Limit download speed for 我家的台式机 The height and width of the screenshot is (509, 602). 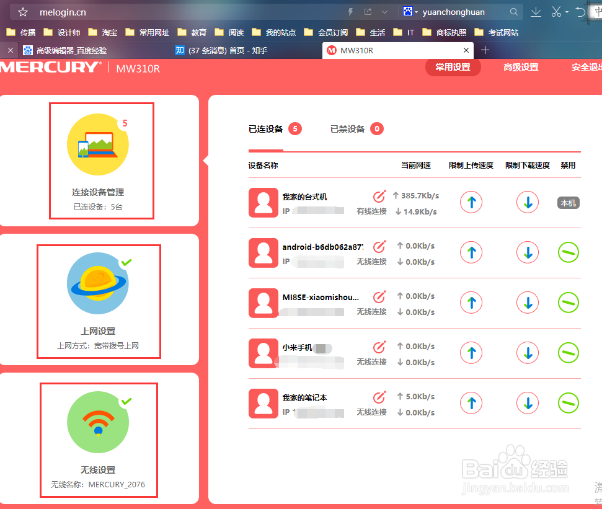[528, 202]
